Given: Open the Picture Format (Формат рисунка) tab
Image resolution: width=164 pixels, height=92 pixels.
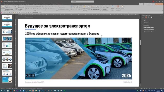Looking at the screenshot, I should tap(60, 4).
